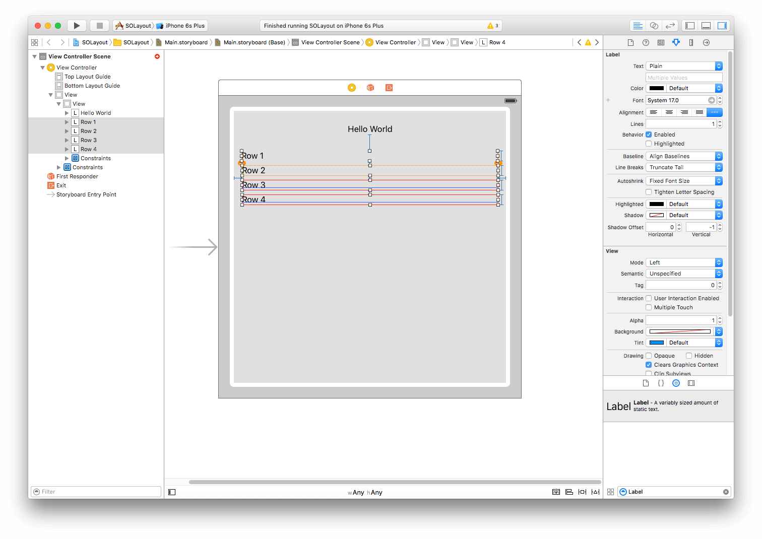Open the Assistant editor
Screen dimensions: 762x539
[654, 26]
